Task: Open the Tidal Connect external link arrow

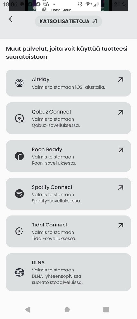Action: pos(121,225)
